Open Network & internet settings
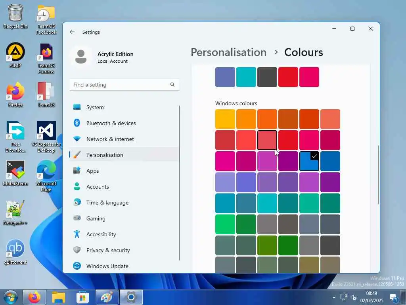This screenshot has height=305, width=406. (x=124, y=139)
